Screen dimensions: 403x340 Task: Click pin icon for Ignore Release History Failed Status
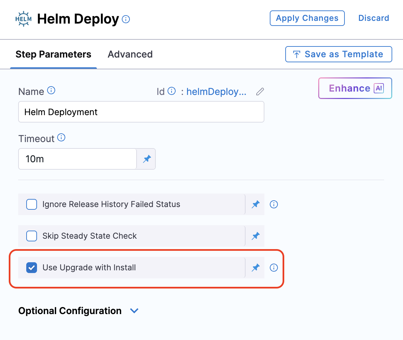click(x=256, y=204)
